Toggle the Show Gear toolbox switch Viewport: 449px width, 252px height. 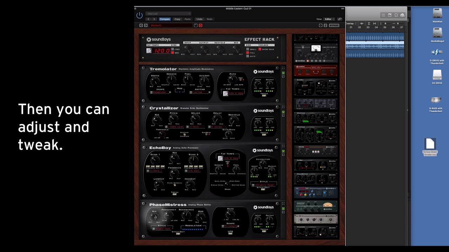260,49
